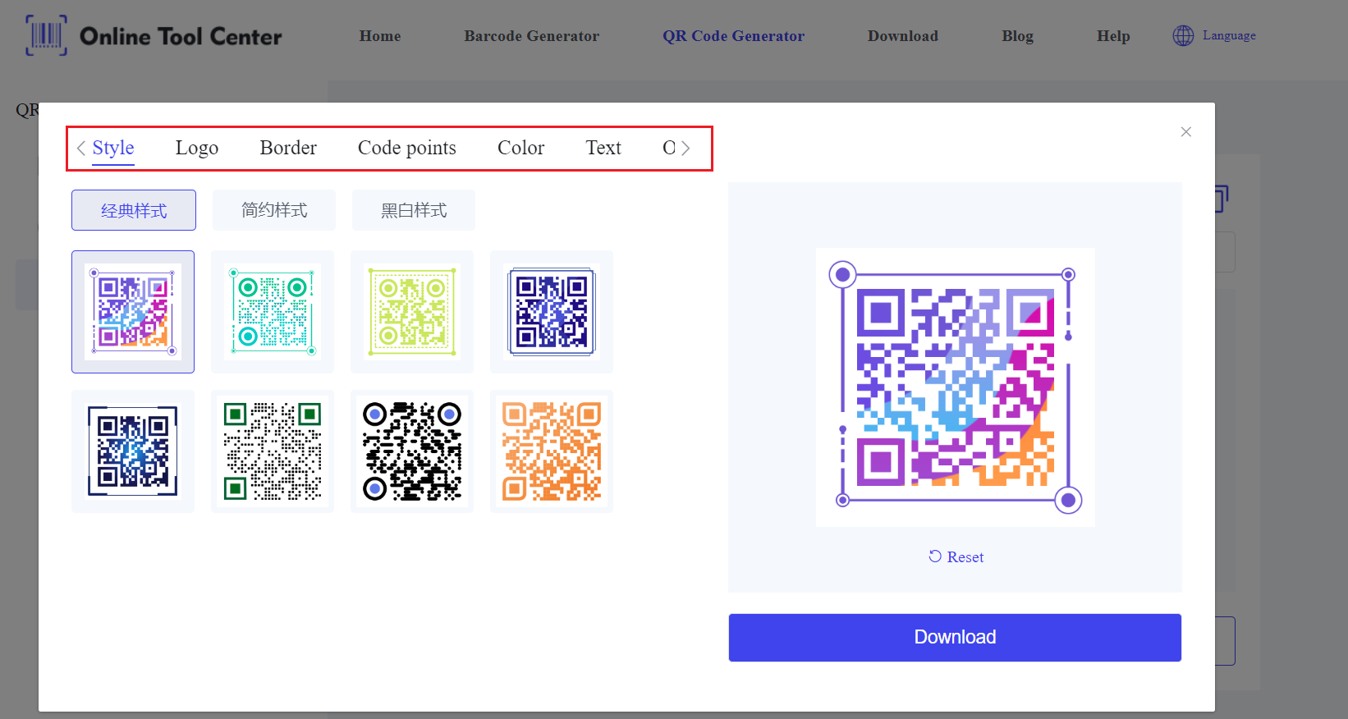Screen dimensions: 1348x719
Task: Choose the lime yellow QR style thumbnail
Action: 412,312
